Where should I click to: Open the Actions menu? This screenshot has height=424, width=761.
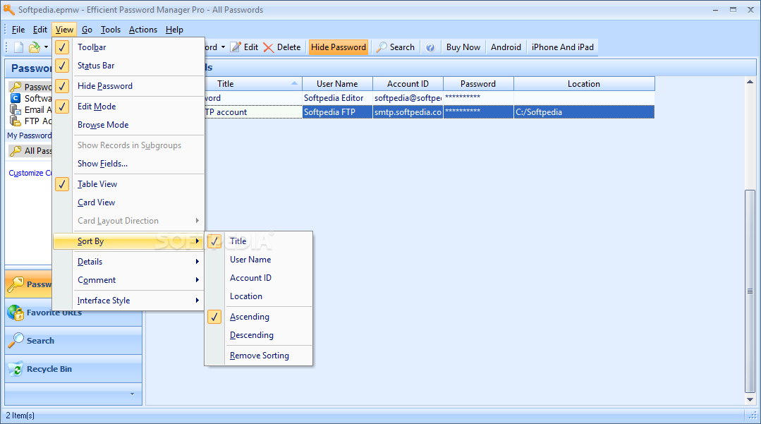click(x=142, y=30)
